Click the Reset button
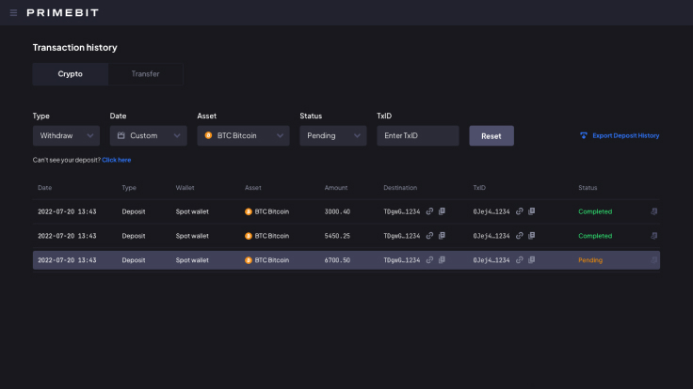Viewport: 693px width, 389px height. (491, 136)
